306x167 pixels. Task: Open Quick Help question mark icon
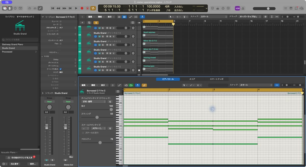coord(15,8)
